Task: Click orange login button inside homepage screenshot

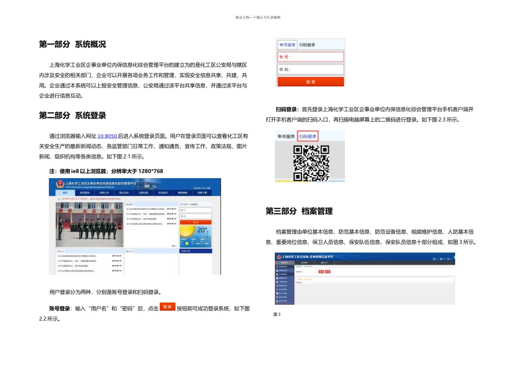Action: [x=196, y=222]
